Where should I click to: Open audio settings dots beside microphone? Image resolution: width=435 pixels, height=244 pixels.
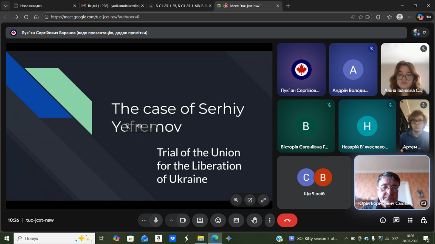point(144,220)
